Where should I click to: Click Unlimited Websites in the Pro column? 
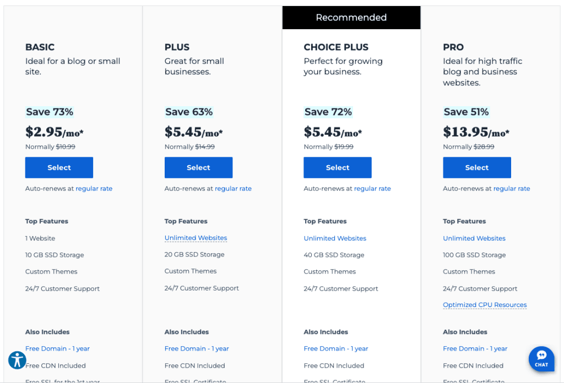(x=474, y=238)
